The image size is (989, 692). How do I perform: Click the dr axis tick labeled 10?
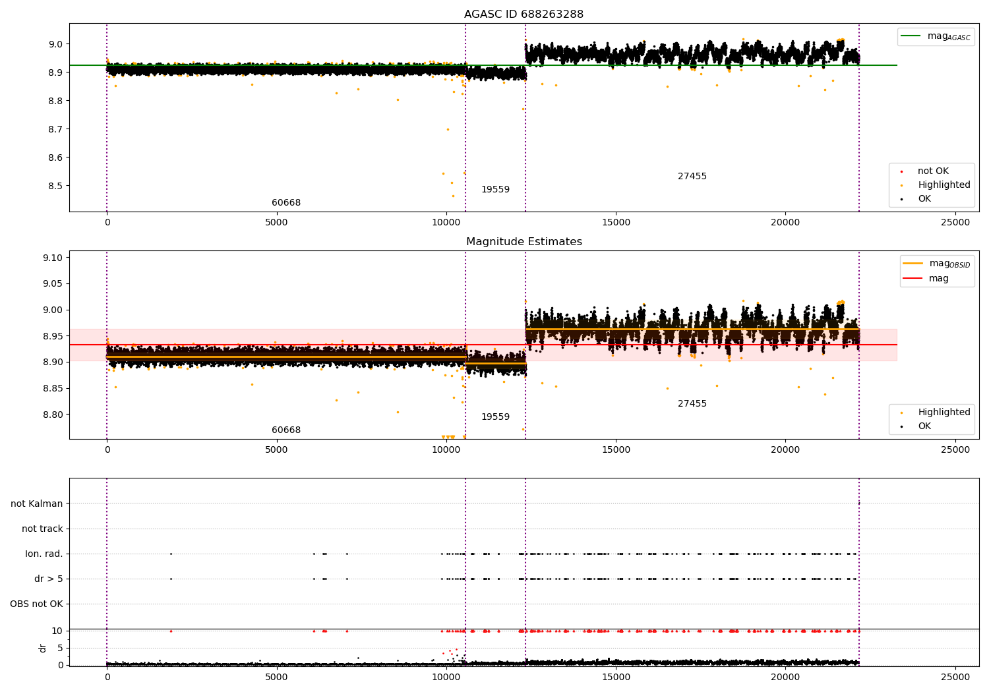coord(57,631)
